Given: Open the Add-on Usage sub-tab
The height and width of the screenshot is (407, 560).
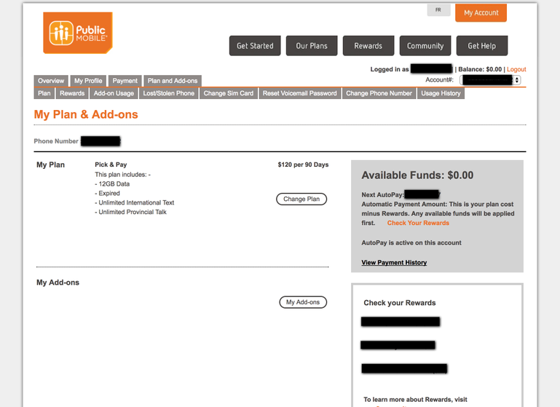Looking at the screenshot, I should click(x=114, y=93).
